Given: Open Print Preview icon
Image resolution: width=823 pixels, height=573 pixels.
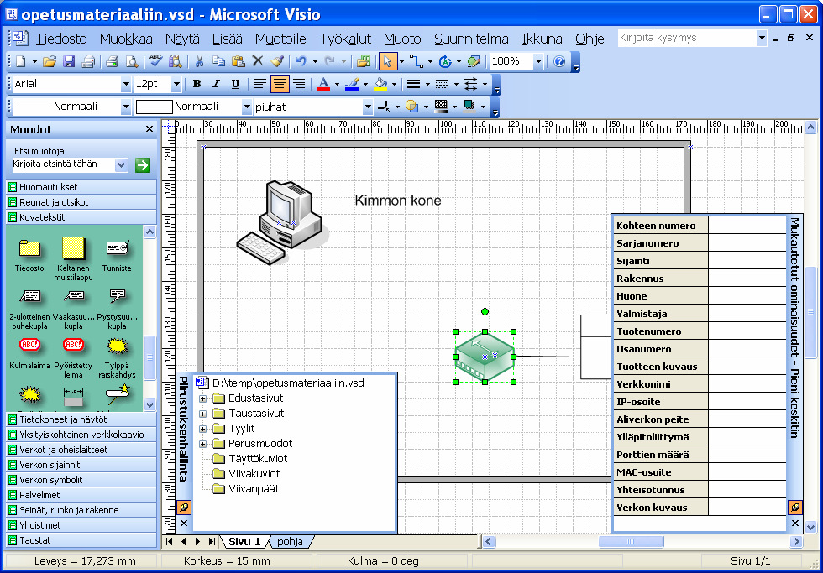Looking at the screenshot, I should 132,62.
